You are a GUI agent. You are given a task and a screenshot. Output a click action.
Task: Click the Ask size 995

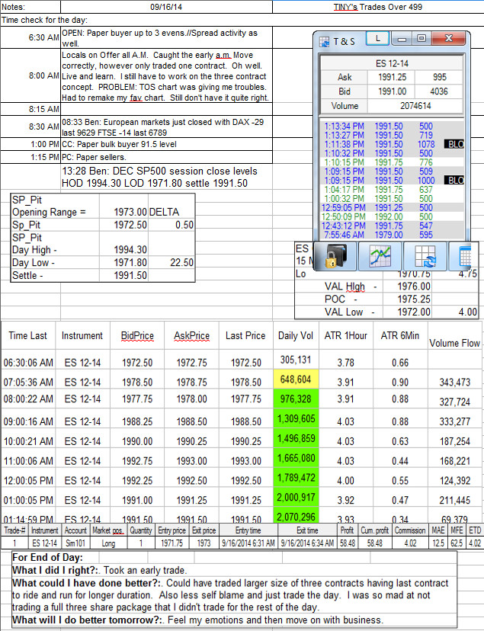tap(439, 77)
